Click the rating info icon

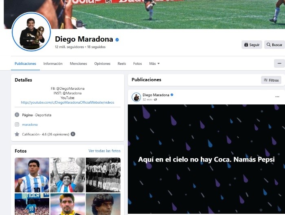(x=73, y=134)
